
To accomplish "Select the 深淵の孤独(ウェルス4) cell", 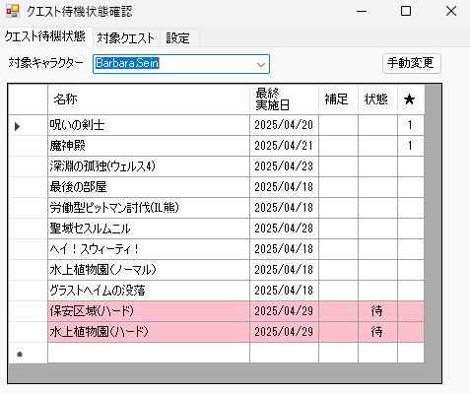I will click(x=149, y=166).
